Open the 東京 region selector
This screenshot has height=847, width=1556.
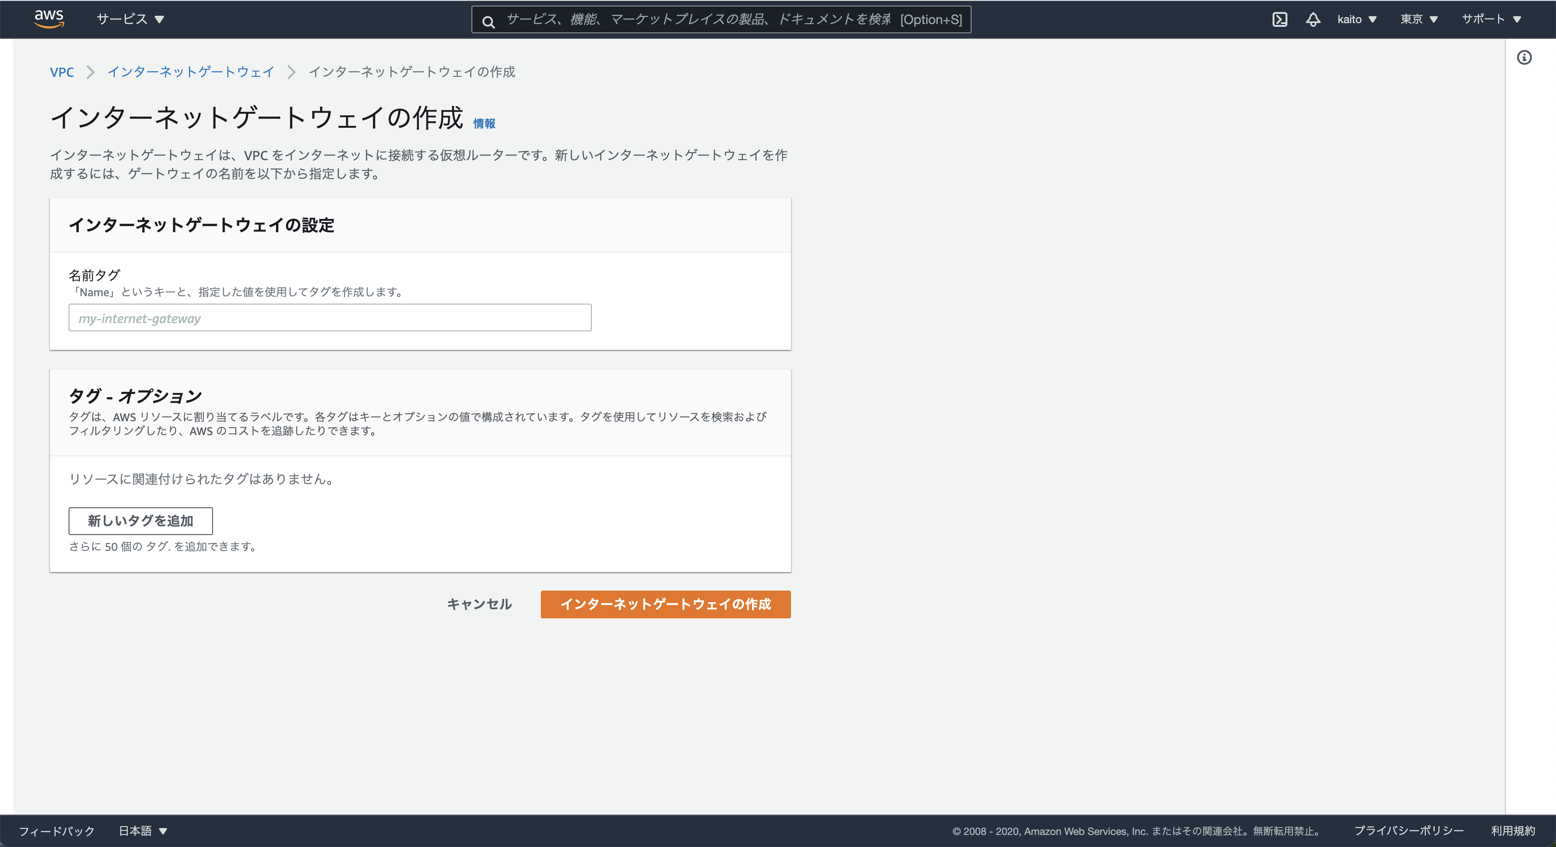1418,19
